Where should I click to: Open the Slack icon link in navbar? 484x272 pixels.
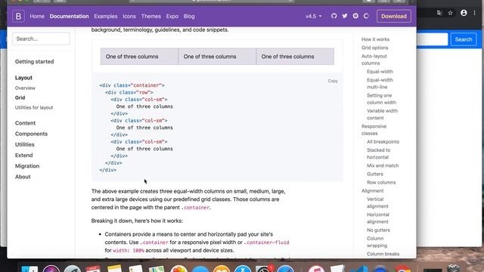(355, 16)
